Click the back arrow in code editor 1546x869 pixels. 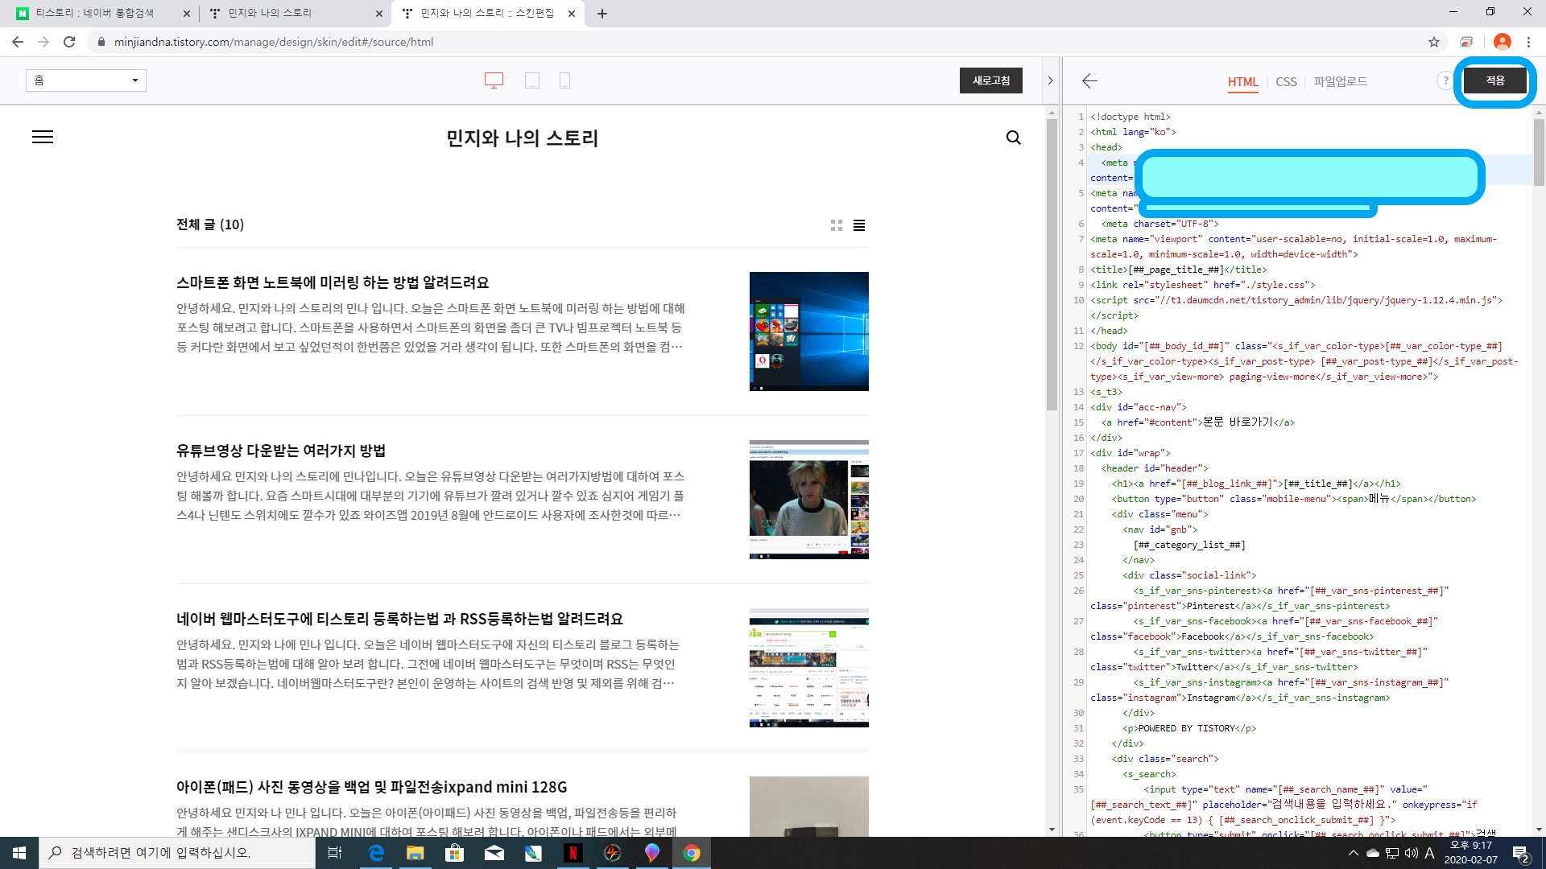point(1089,80)
